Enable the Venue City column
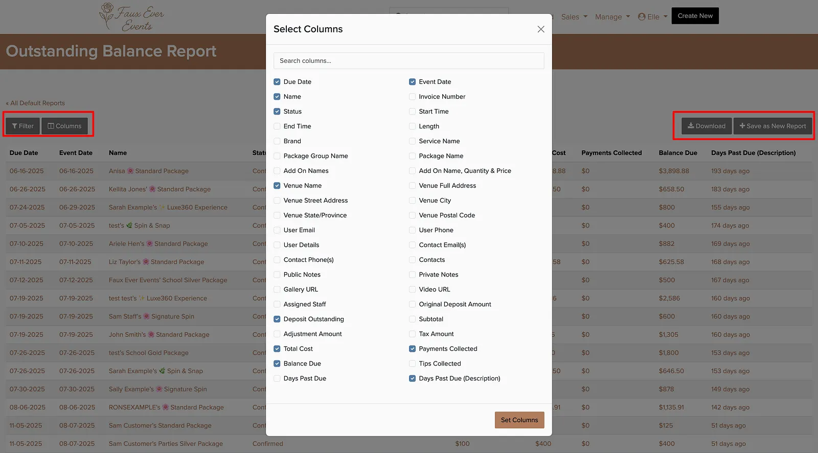Viewport: 818px width, 453px height. tap(412, 200)
